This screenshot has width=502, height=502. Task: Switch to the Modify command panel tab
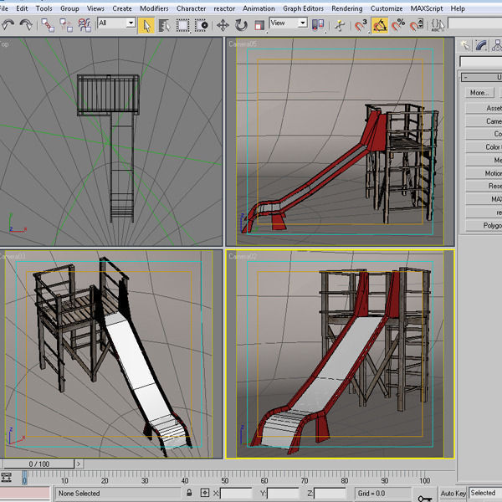pyautogui.click(x=481, y=45)
